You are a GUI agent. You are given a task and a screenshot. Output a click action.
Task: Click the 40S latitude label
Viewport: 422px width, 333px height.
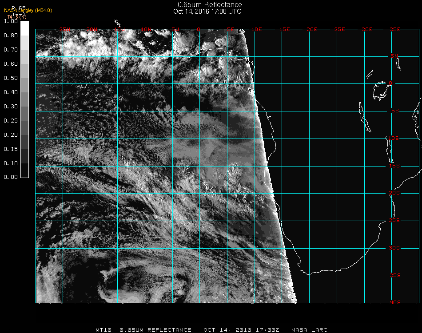395,303
